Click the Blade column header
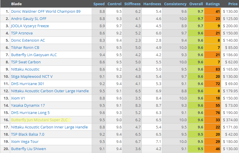The height and width of the screenshot is (153, 239). pos(16,4)
